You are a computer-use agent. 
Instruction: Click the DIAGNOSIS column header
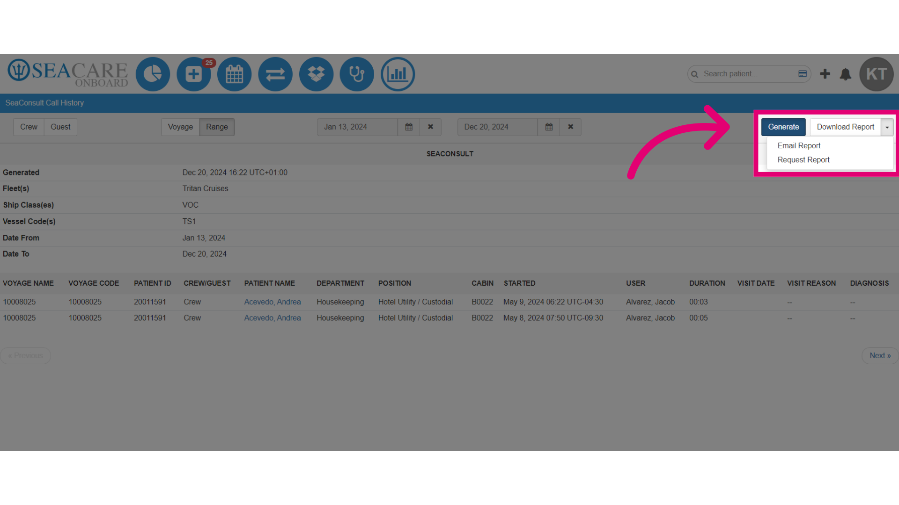click(x=869, y=283)
